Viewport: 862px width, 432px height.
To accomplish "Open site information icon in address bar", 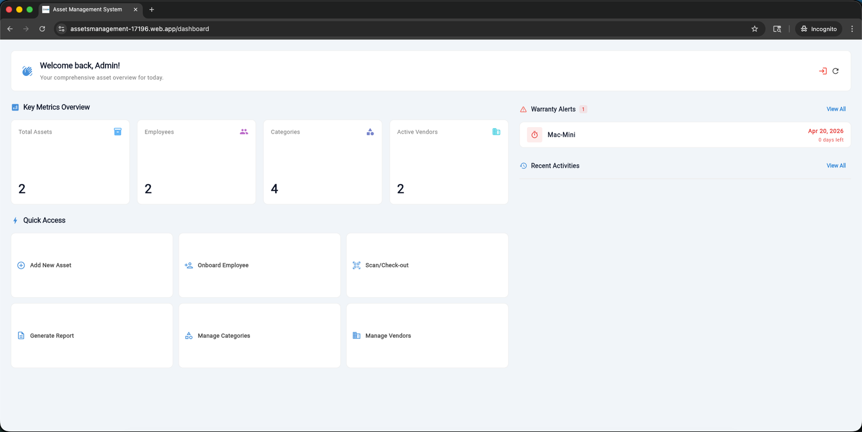I will tap(61, 29).
